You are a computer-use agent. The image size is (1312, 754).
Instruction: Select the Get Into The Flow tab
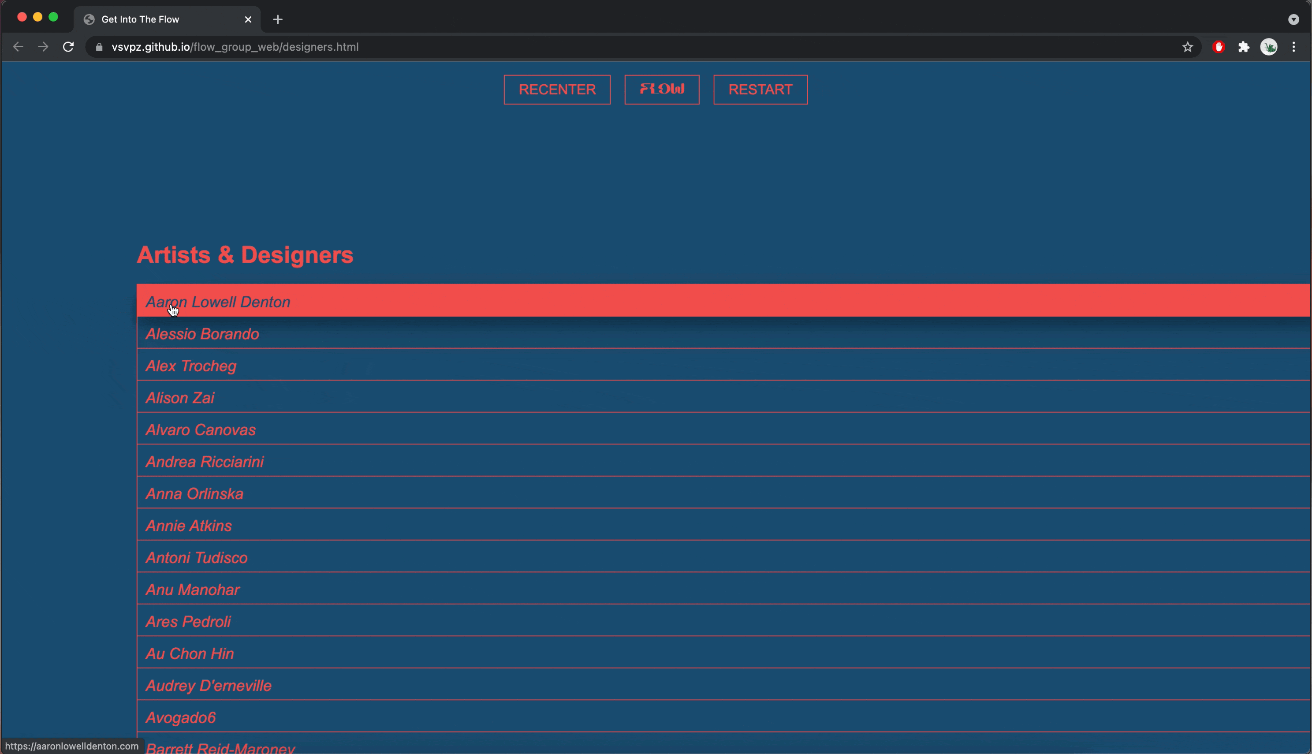[x=167, y=20]
